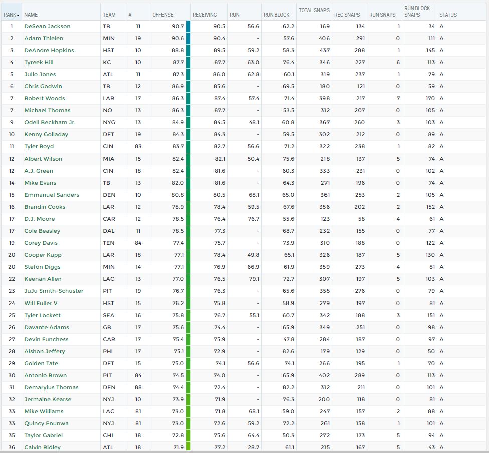Select the Tyreek Hill name link
Image resolution: width=489 pixels, height=453 pixels.
point(39,62)
